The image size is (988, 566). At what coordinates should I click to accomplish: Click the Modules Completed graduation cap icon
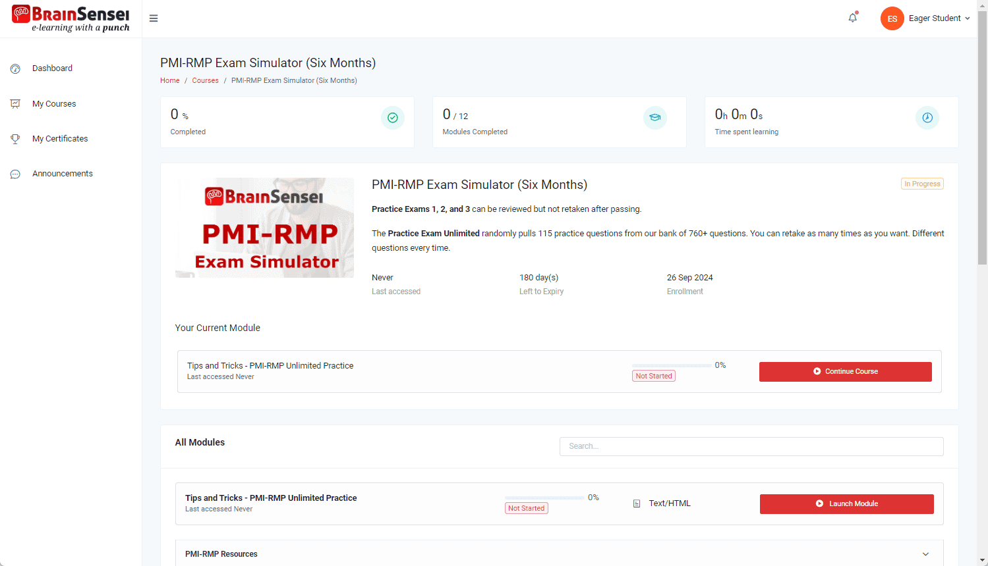[655, 118]
